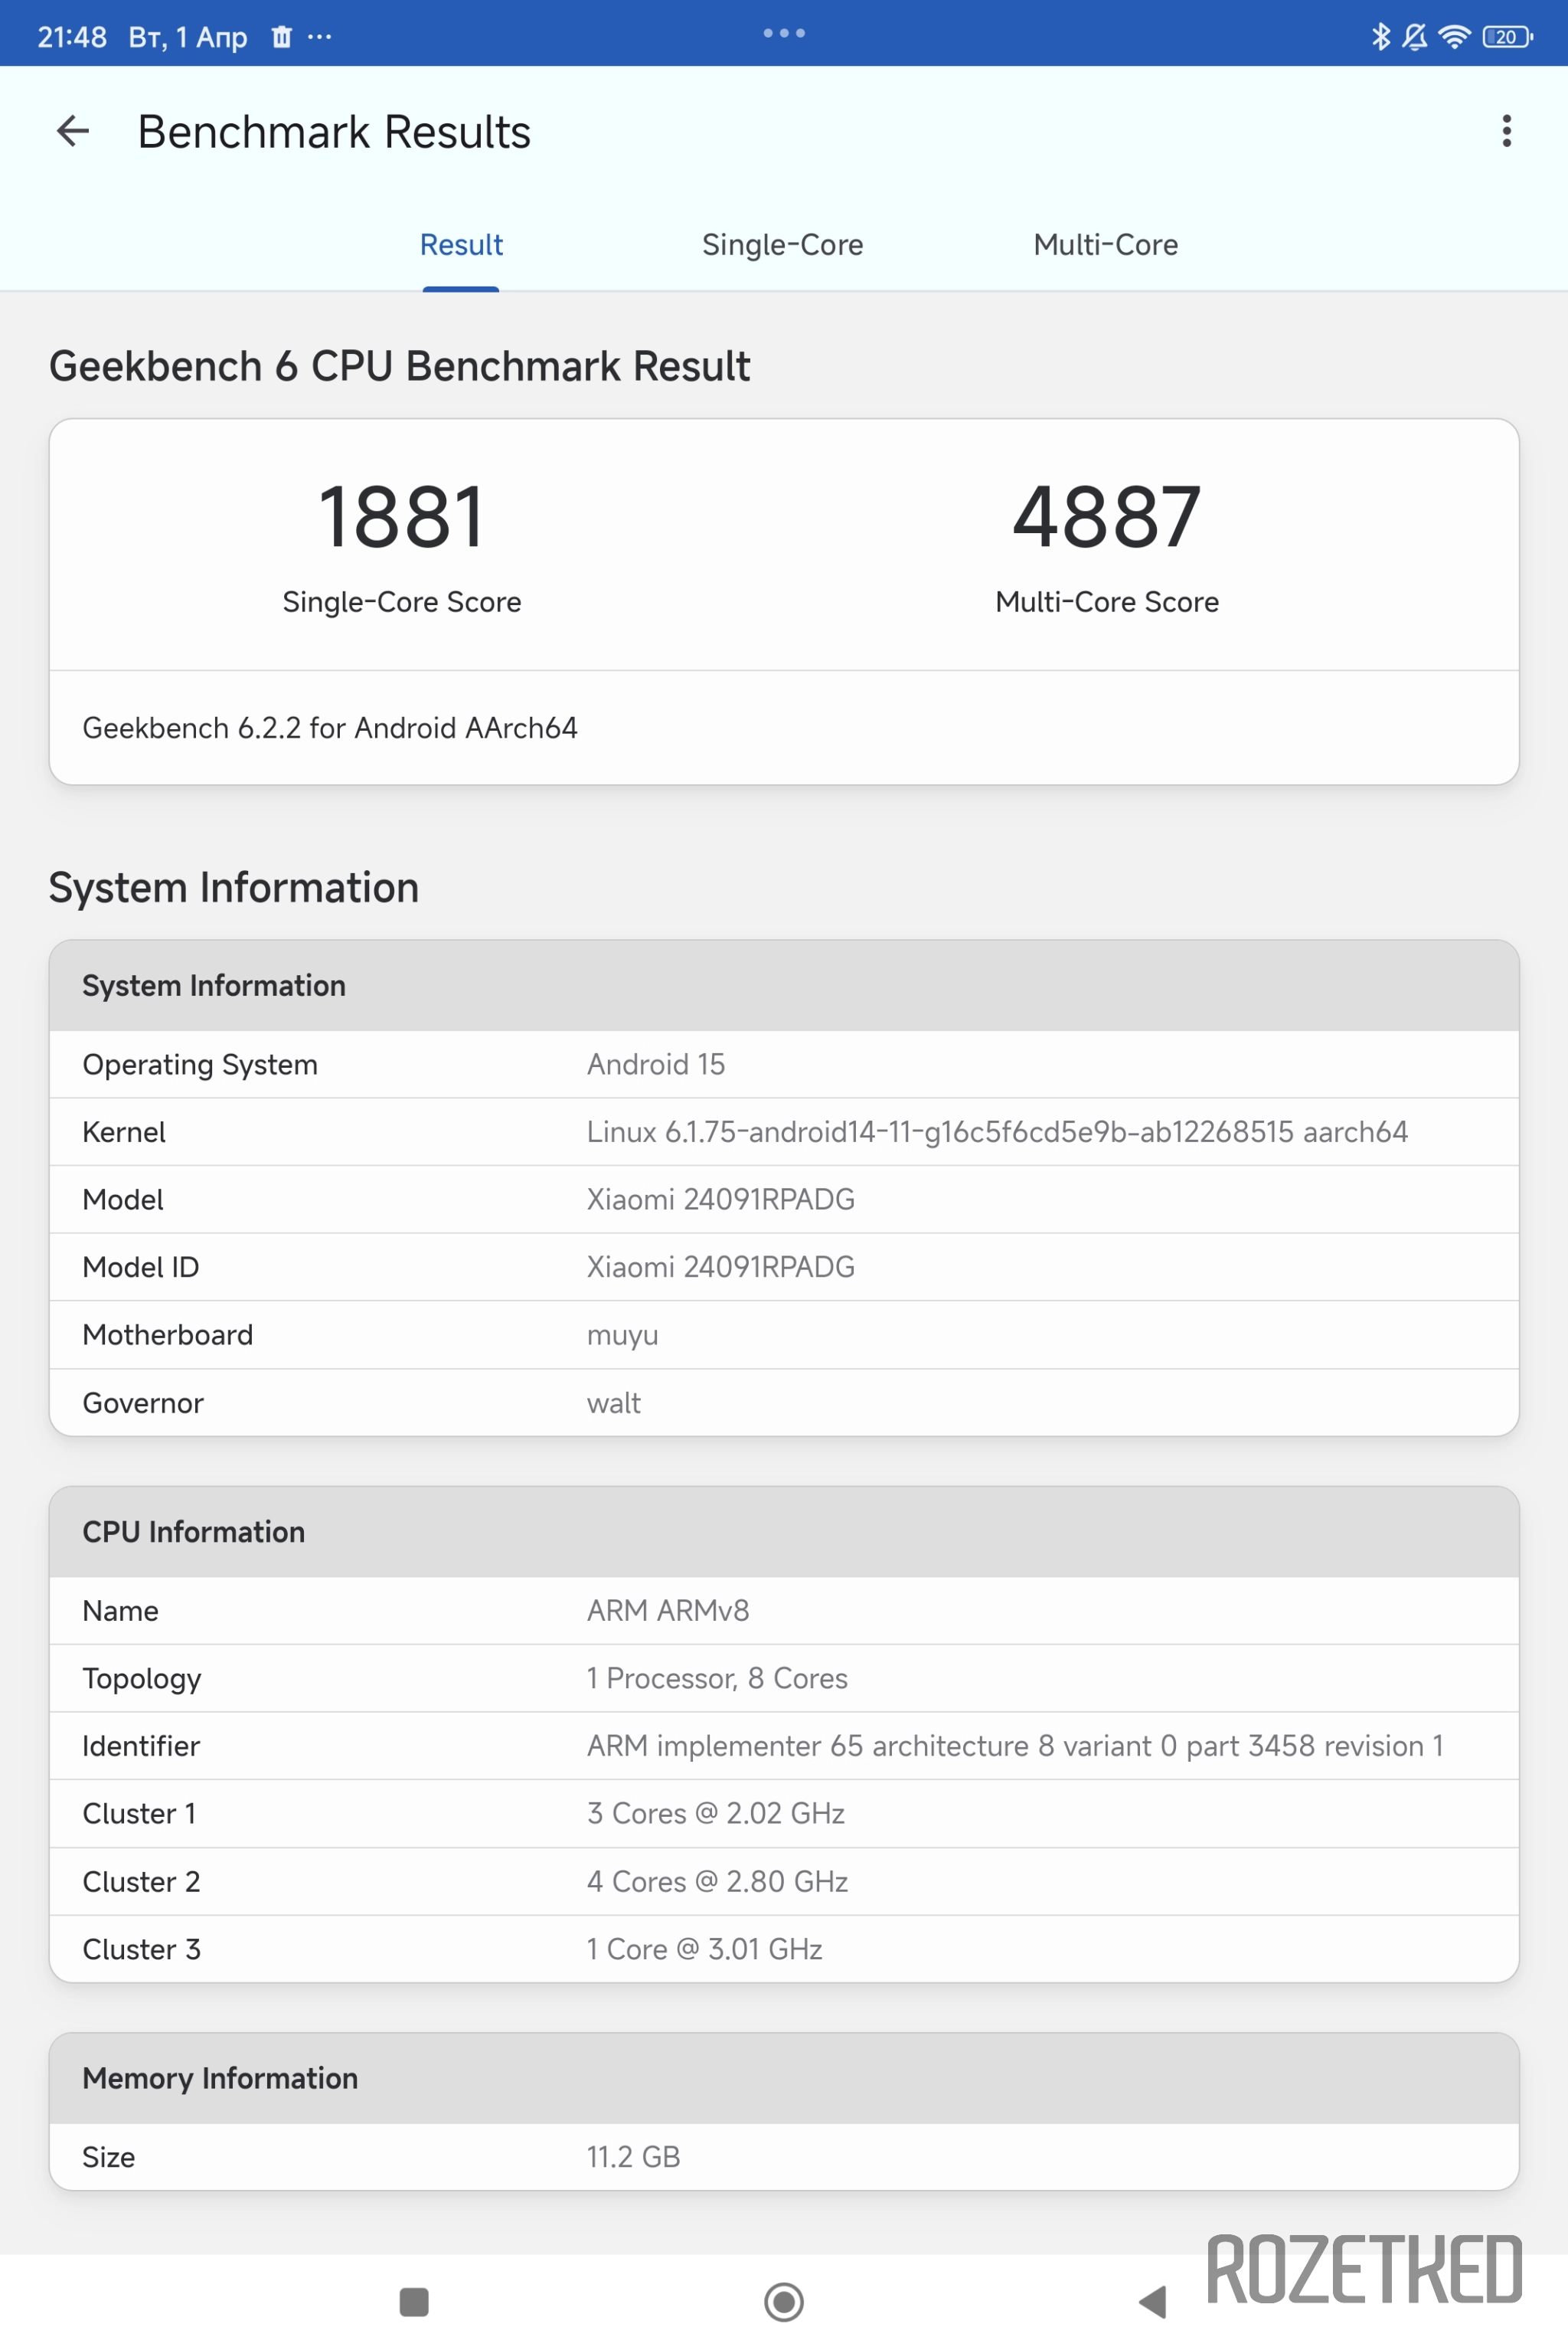The height and width of the screenshot is (2350, 1568).
Task: Tap the Kernel version row
Action: tap(784, 1131)
